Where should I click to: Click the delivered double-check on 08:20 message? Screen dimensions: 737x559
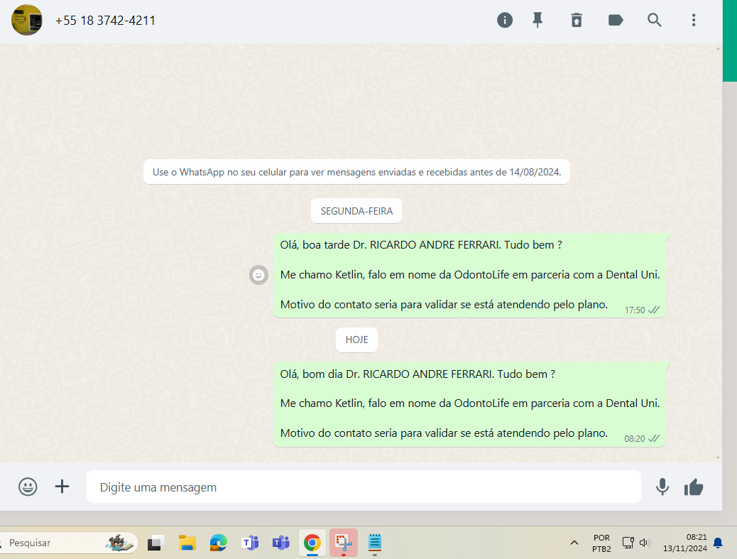click(654, 439)
